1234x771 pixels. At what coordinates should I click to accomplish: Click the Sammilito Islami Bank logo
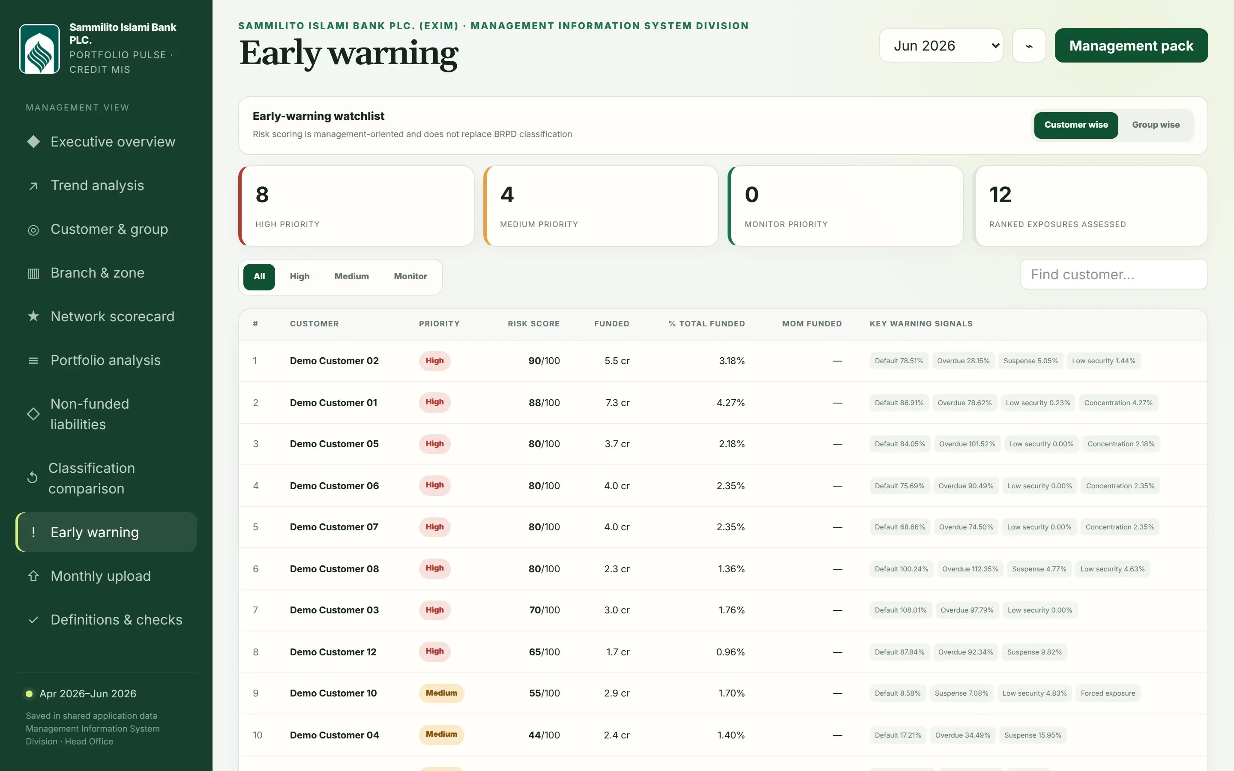(39, 48)
